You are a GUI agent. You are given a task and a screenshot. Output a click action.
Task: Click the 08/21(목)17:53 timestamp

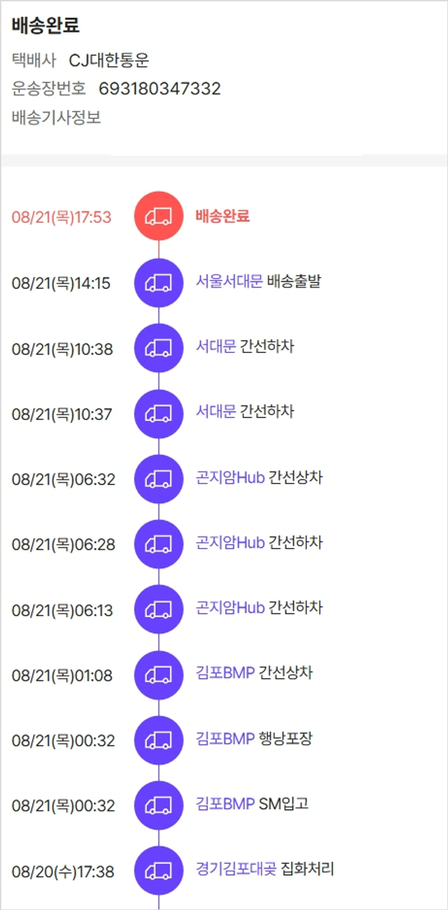(x=62, y=217)
